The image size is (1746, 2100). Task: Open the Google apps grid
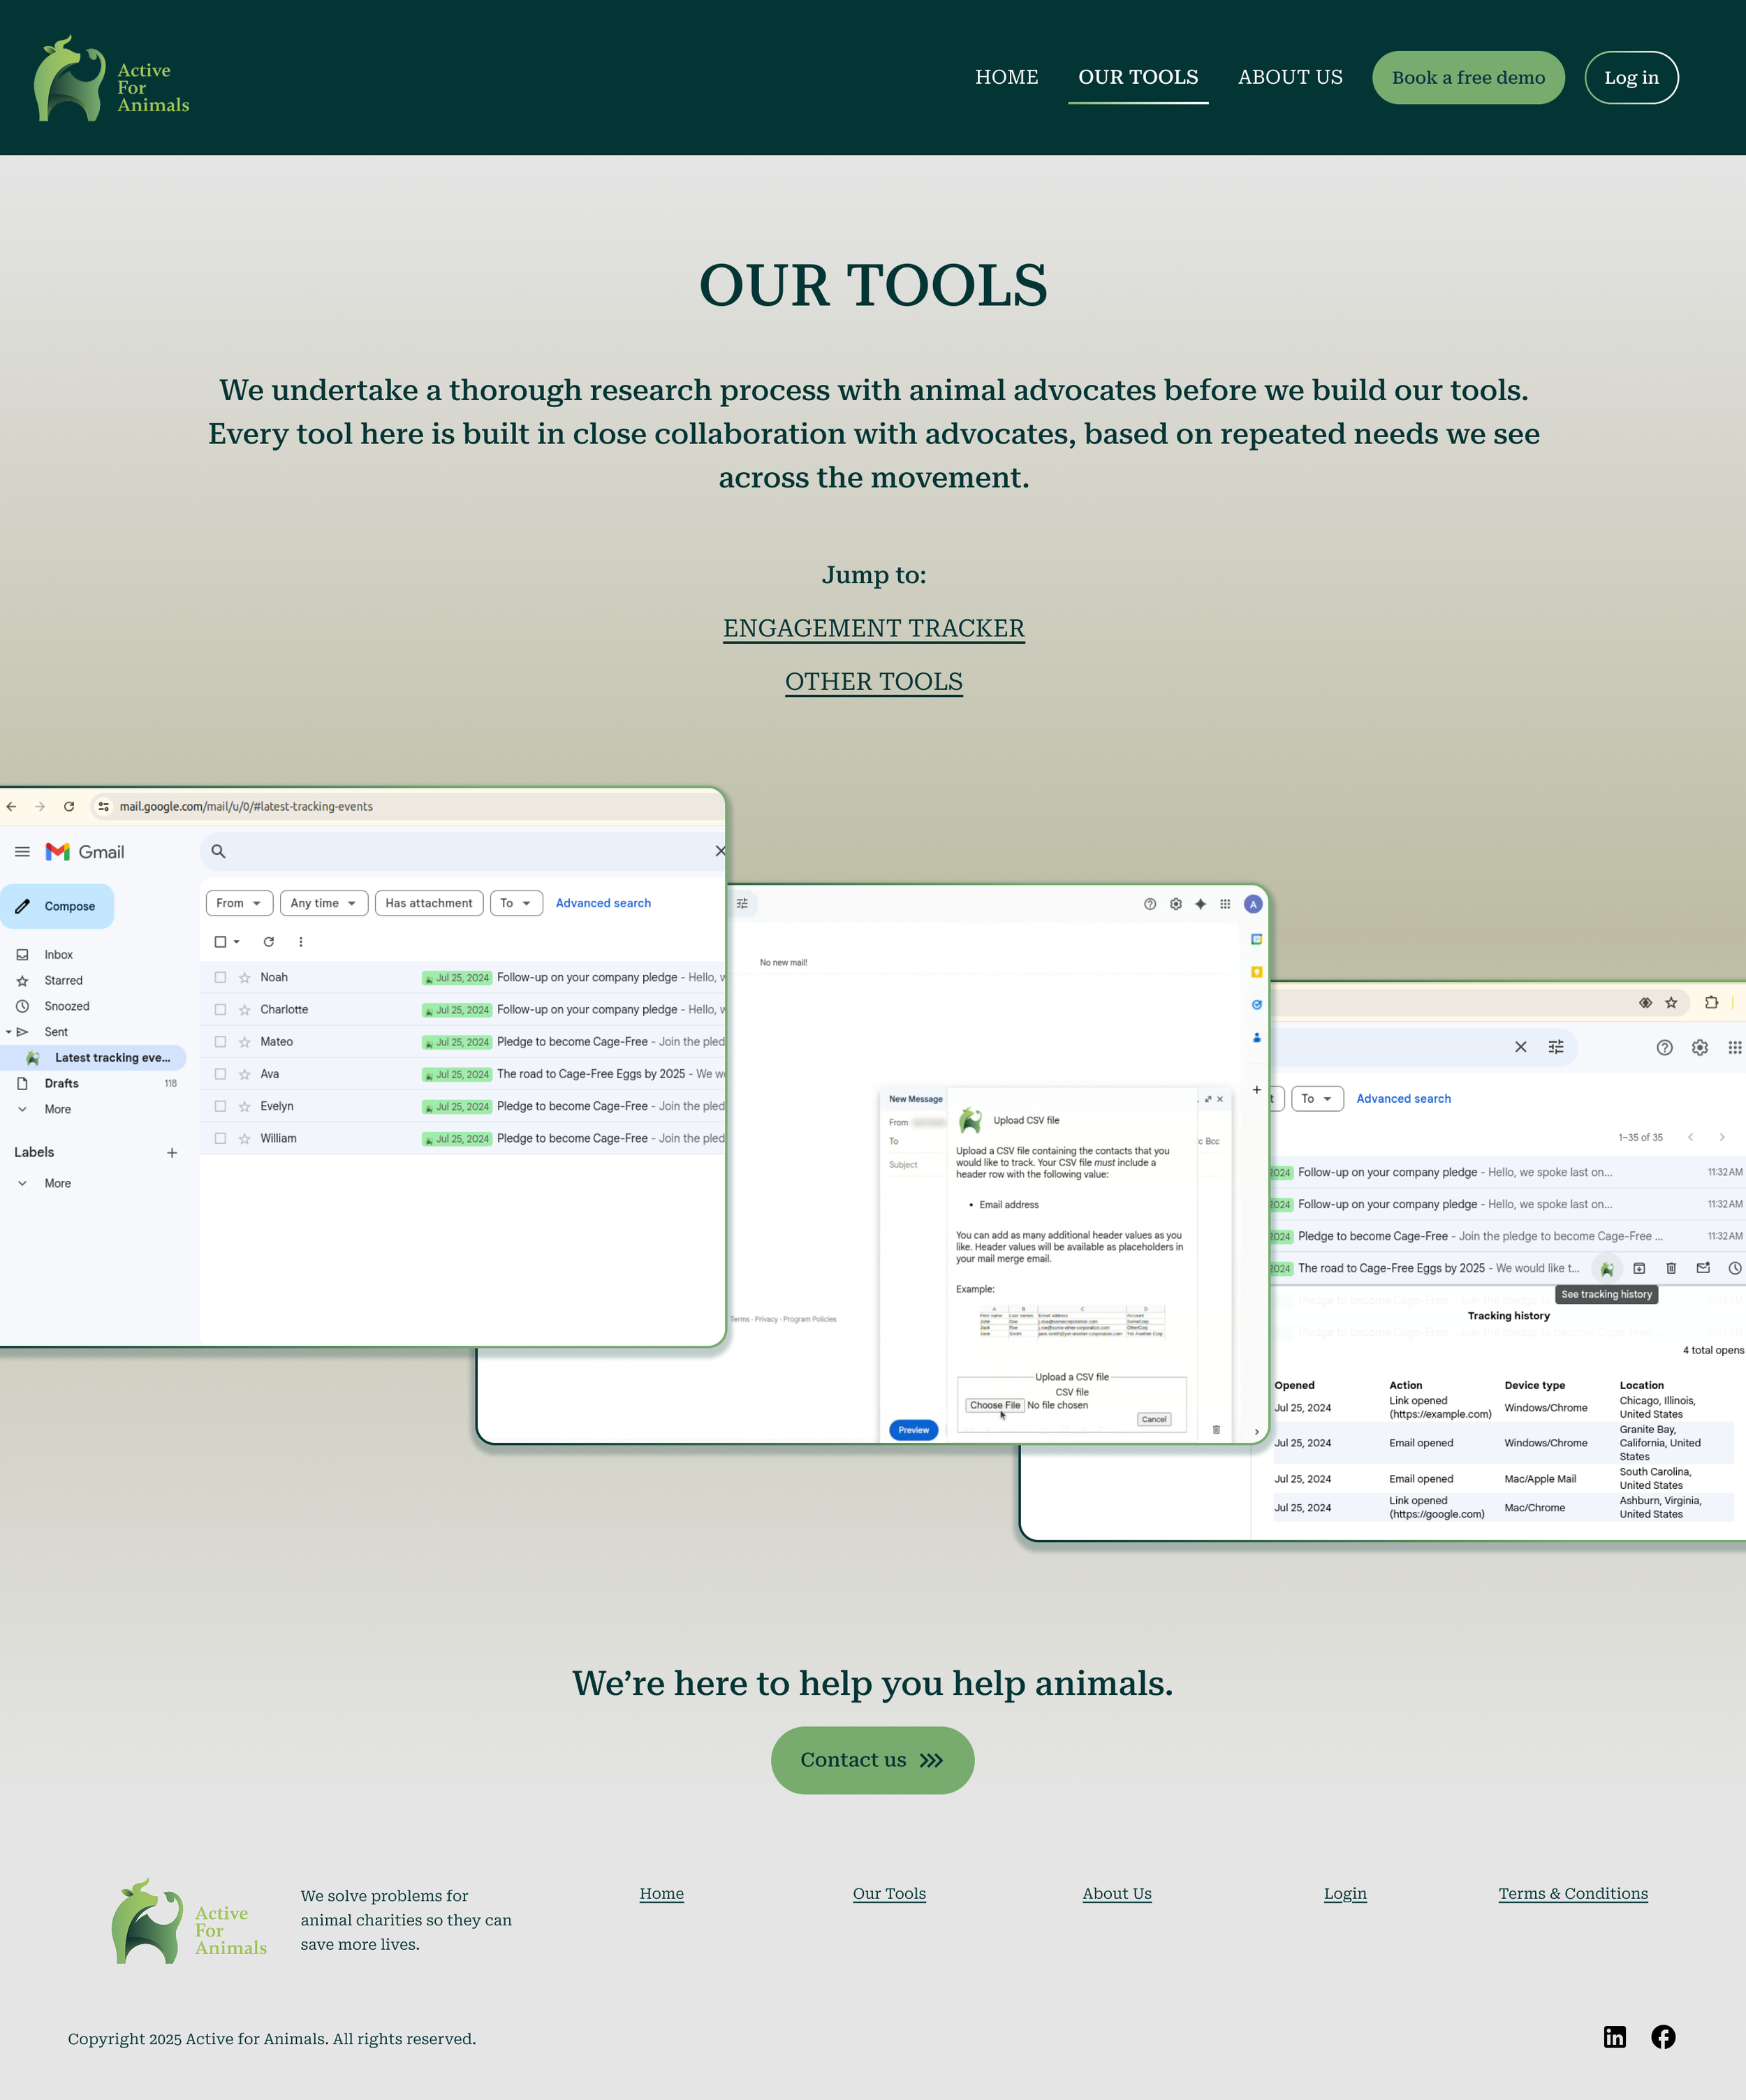point(1226,904)
